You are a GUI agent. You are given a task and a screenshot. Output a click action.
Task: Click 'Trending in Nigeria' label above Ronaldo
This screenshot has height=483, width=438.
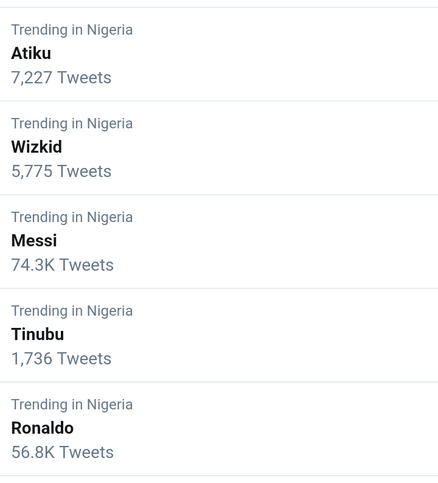point(72,405)
